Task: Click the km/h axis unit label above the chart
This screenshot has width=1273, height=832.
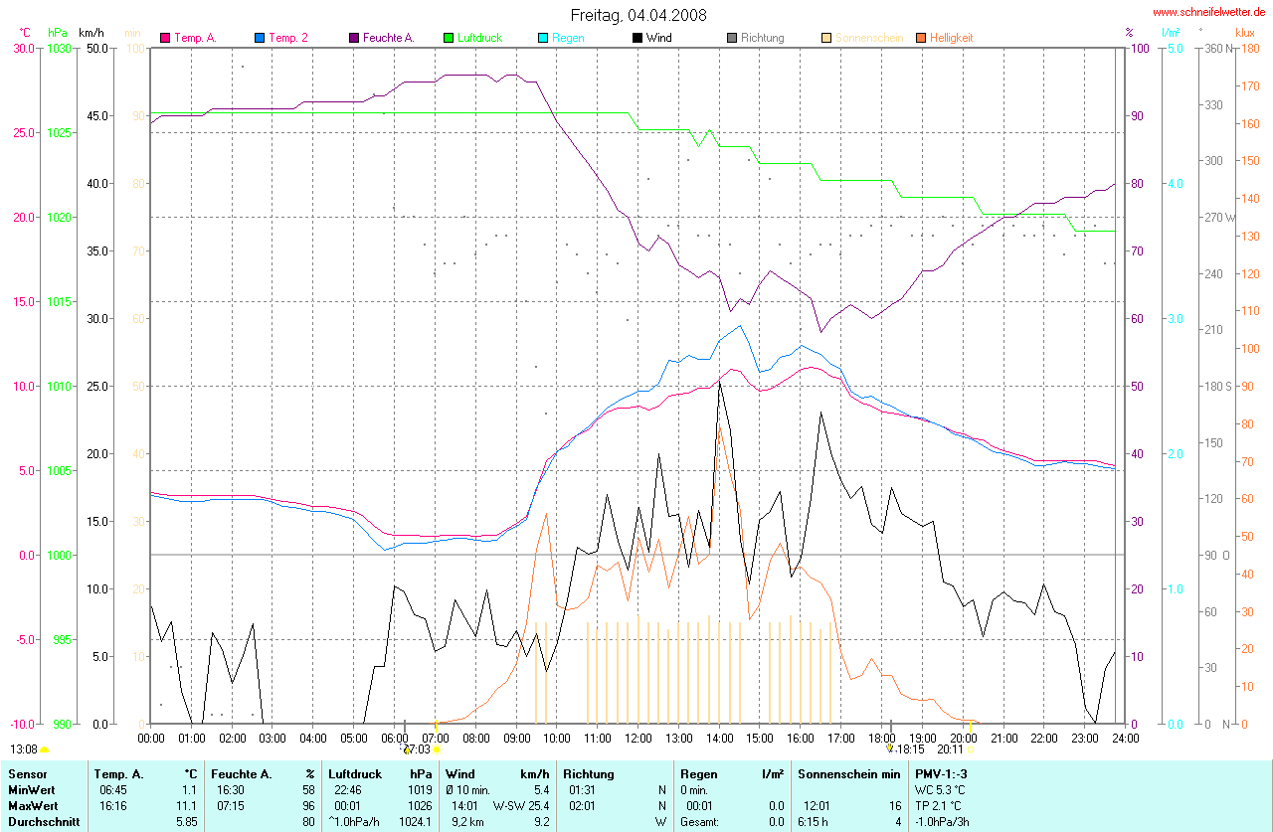Action: [x=91, y=33]
